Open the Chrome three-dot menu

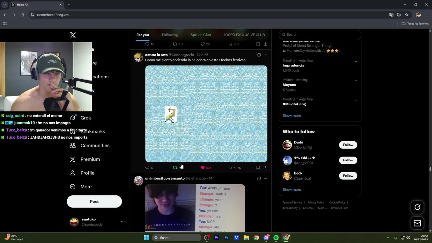[x=427, y=15]
